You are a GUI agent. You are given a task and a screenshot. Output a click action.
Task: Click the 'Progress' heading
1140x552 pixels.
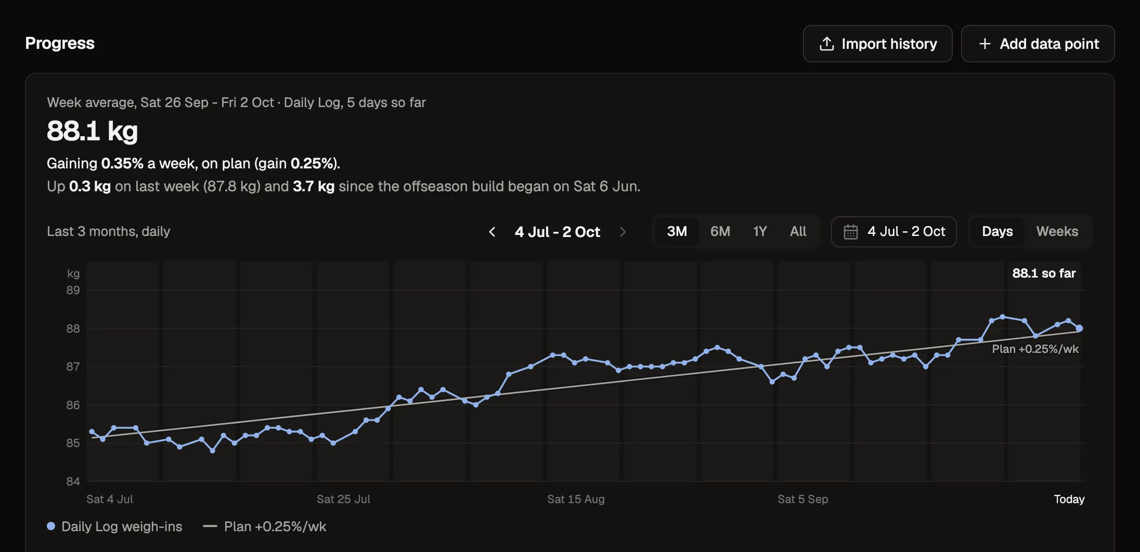point(60,43)
